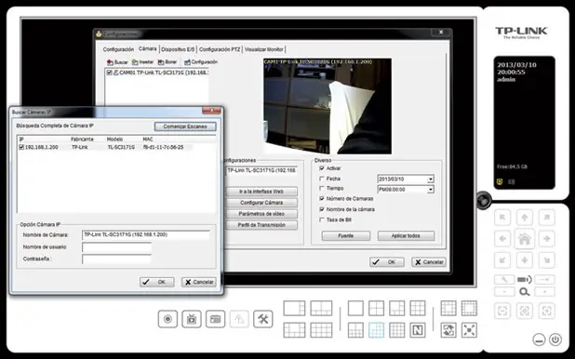Pan camera left with PTZ left arrow
This screenshot has height=359, width=575.
click(502, 239)
